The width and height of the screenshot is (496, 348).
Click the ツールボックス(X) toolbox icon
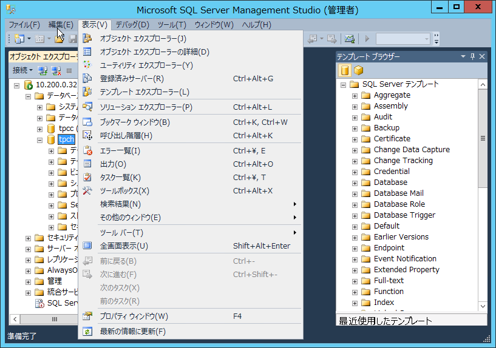(x=87, y=191)
